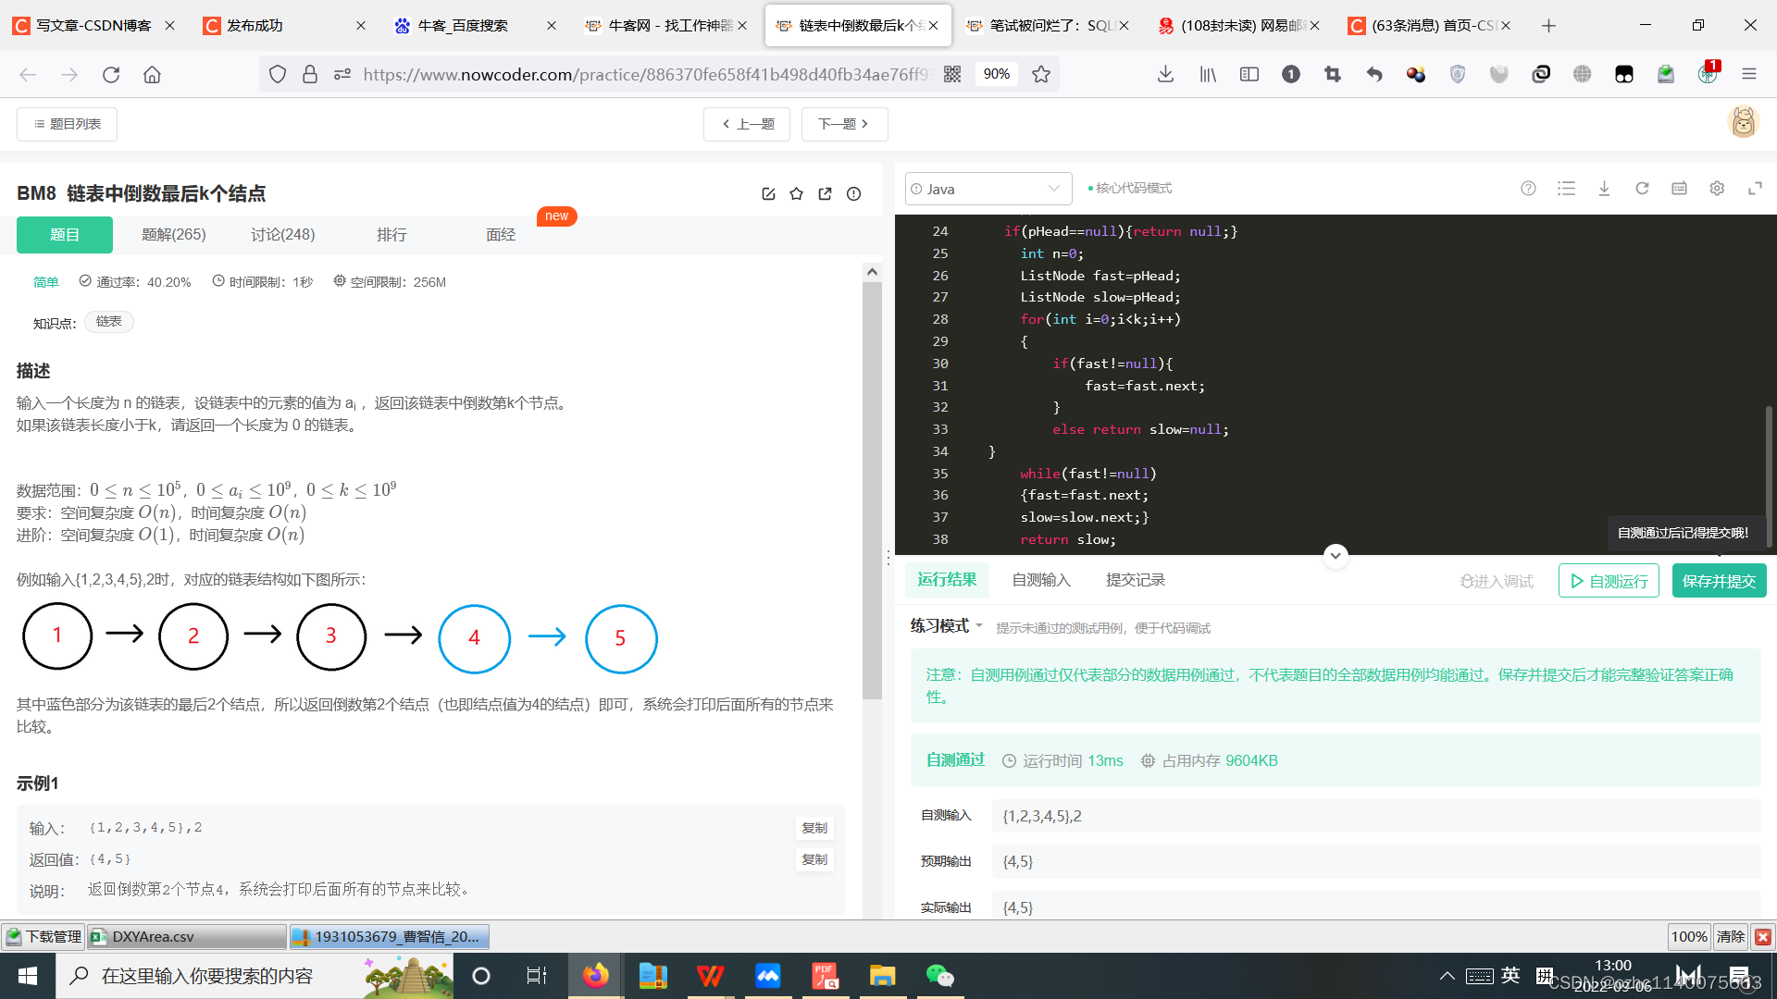The width and height of the screenshot is (1777, 999).
Task: Open the Java language dropdown
Action: [x=988, y=189]
